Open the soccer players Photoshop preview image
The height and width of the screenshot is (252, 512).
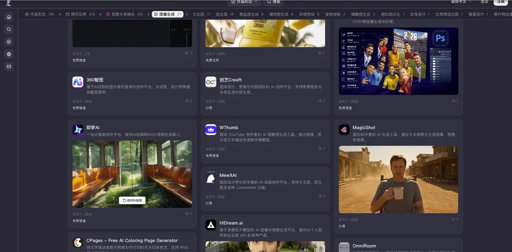click(398, 61)
